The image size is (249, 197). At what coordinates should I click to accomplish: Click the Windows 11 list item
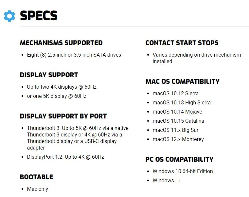pyautogui.click(x=167, y=181)
